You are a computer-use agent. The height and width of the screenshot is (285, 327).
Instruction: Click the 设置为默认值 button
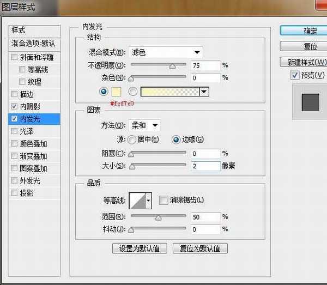click(x=139, y=248)
